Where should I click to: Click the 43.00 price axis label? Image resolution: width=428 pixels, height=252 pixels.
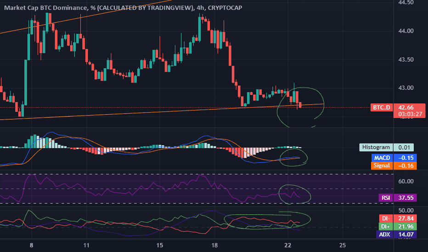pos(406,88)
